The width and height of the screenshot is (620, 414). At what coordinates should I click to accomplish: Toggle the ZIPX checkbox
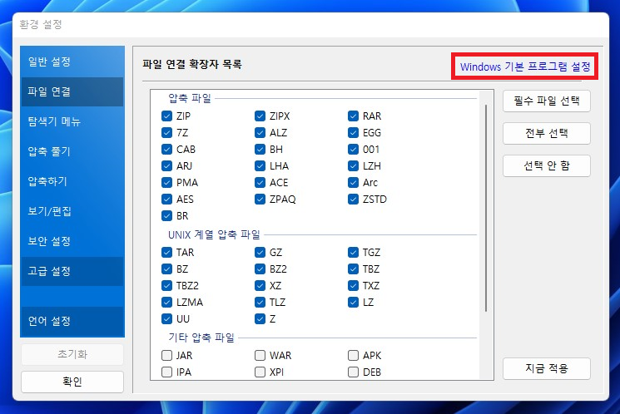[260, 116]
